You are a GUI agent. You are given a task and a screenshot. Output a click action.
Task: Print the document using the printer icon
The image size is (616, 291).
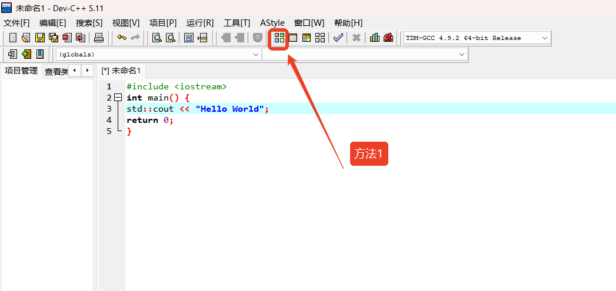pos(99,38)
